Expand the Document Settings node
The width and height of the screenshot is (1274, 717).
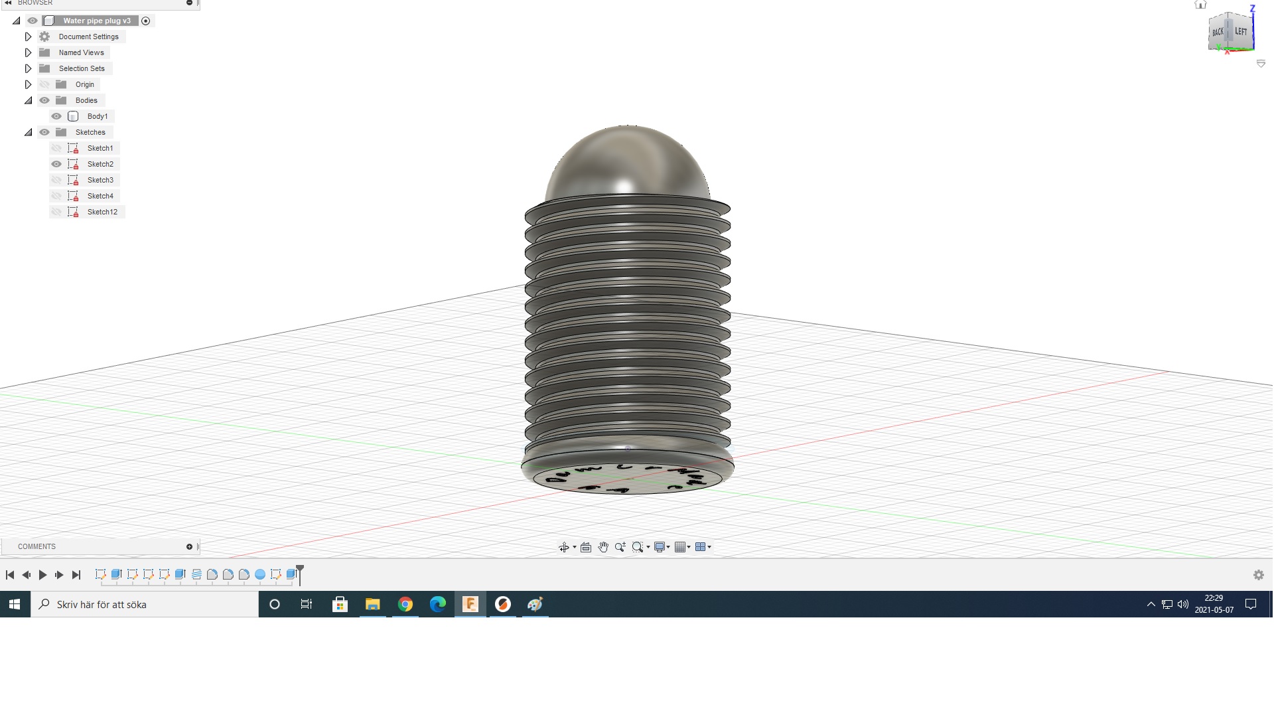coord(28,37)
